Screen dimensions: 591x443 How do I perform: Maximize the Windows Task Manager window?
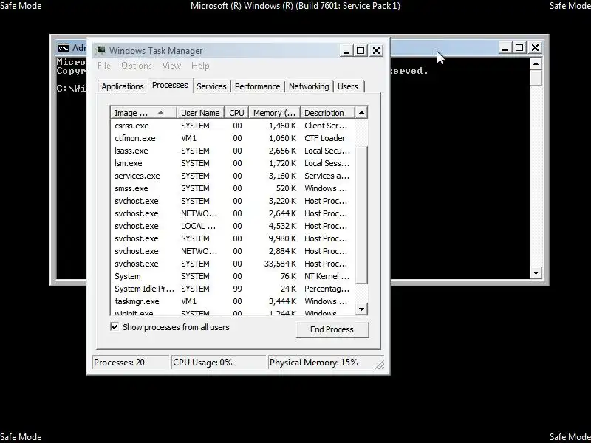pyautogui.click(x=361, y=50)
